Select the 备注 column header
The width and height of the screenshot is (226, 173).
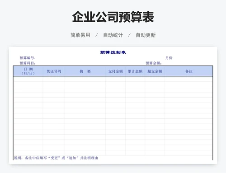pyautogui.click(x=189, y=71)
